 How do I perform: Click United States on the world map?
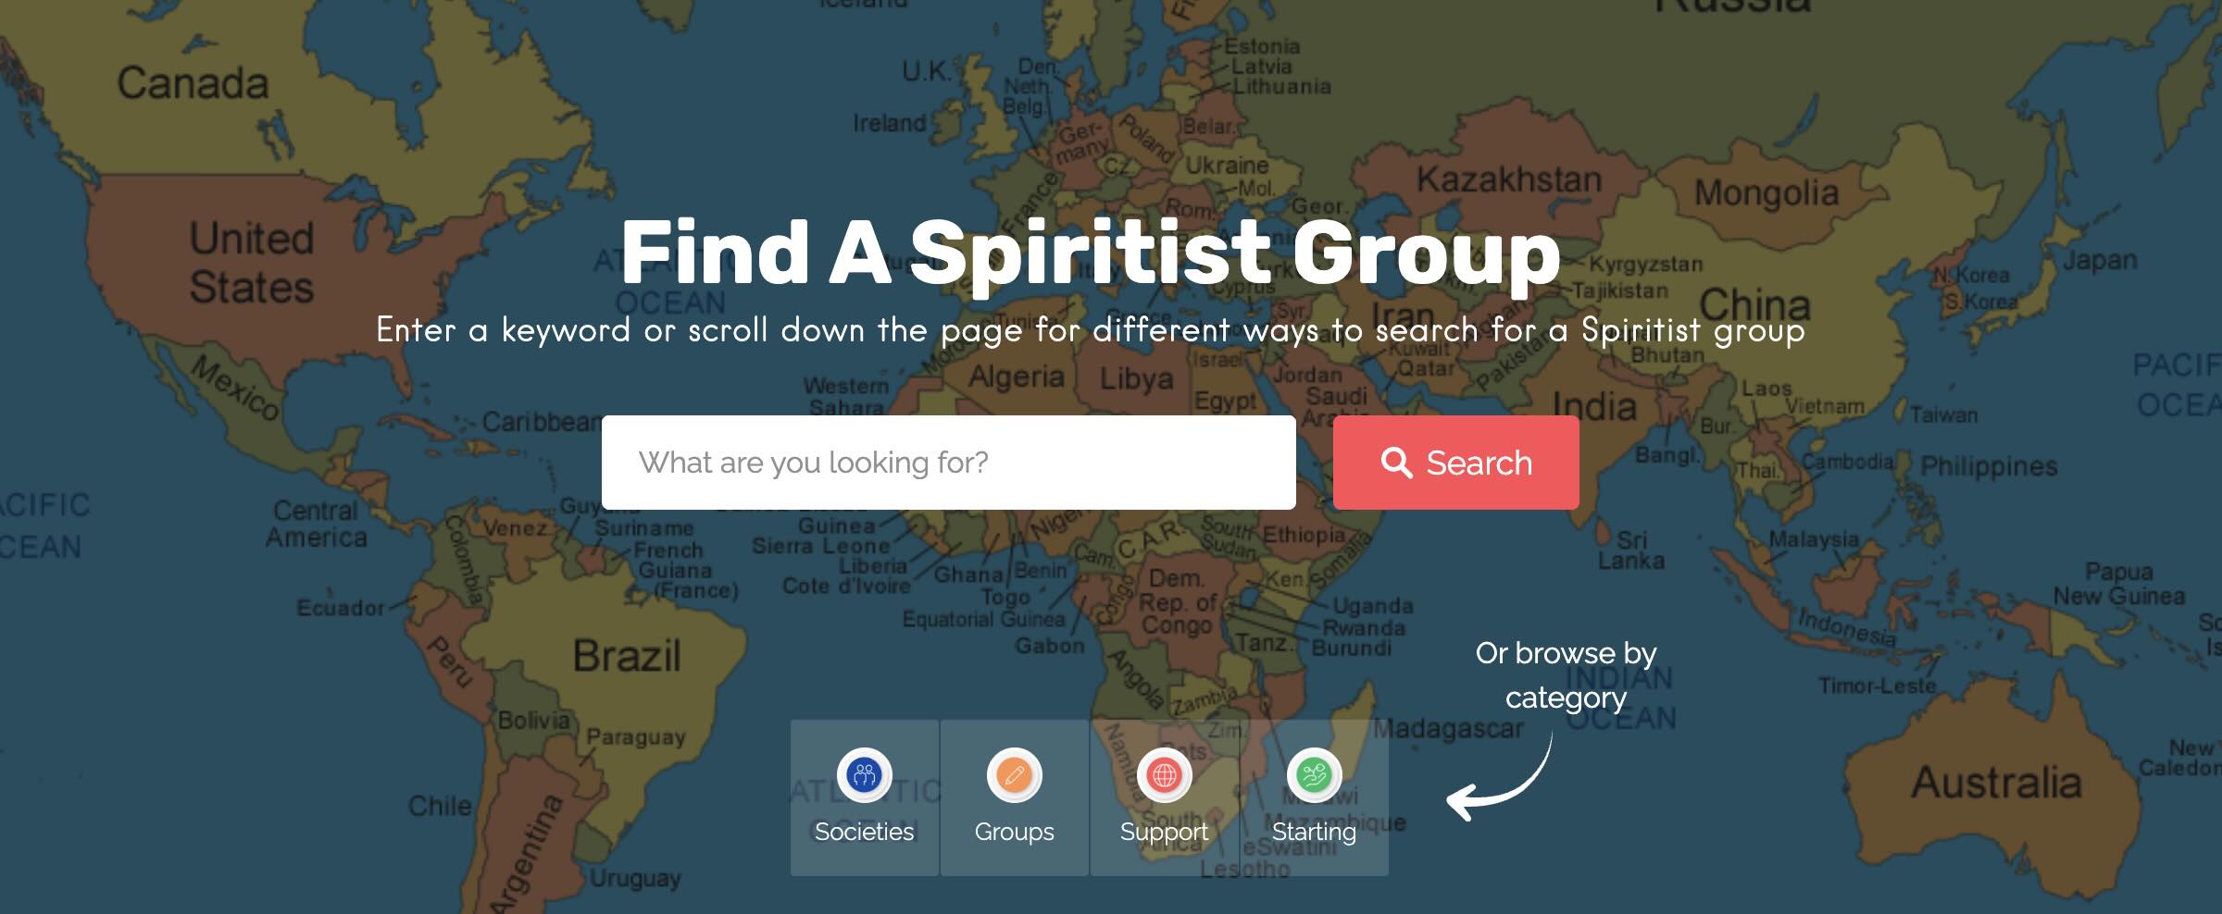point(252,263)
